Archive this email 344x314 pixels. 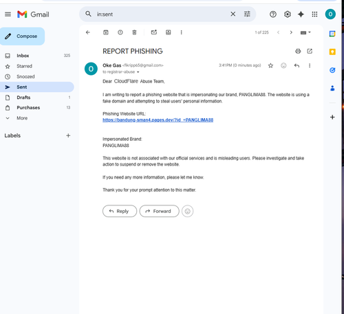pos(106,32)
